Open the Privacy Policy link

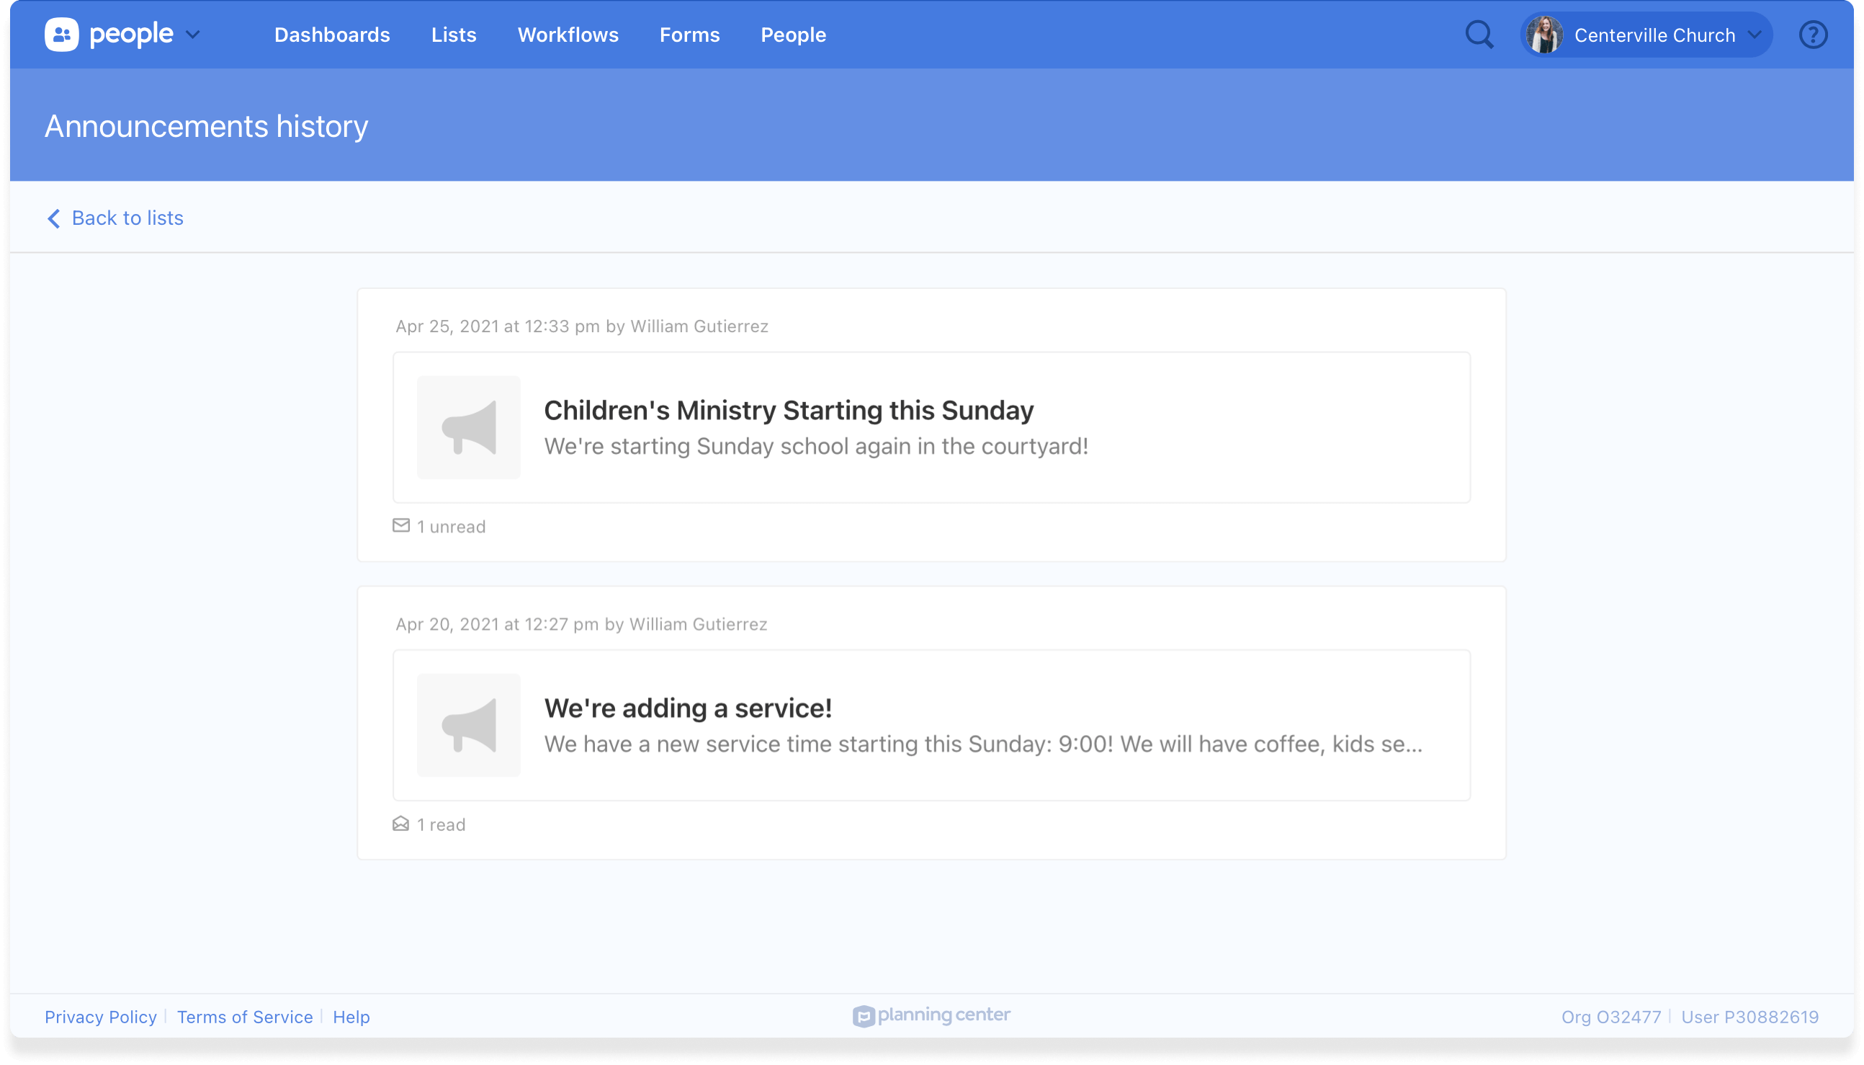point(101,1017)
